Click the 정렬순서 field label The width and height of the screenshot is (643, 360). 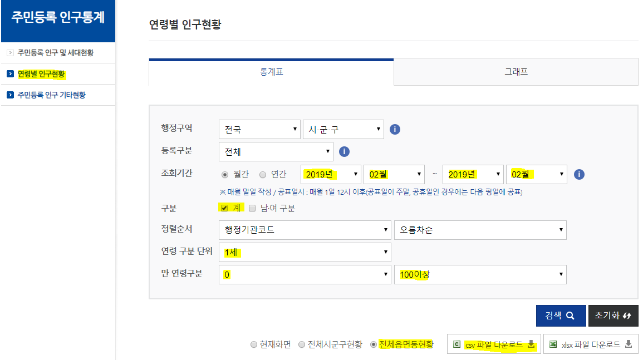176,229
